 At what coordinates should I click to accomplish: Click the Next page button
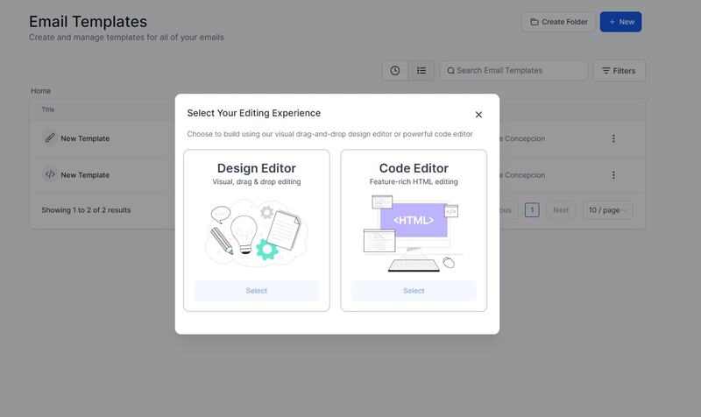(561, 210)
